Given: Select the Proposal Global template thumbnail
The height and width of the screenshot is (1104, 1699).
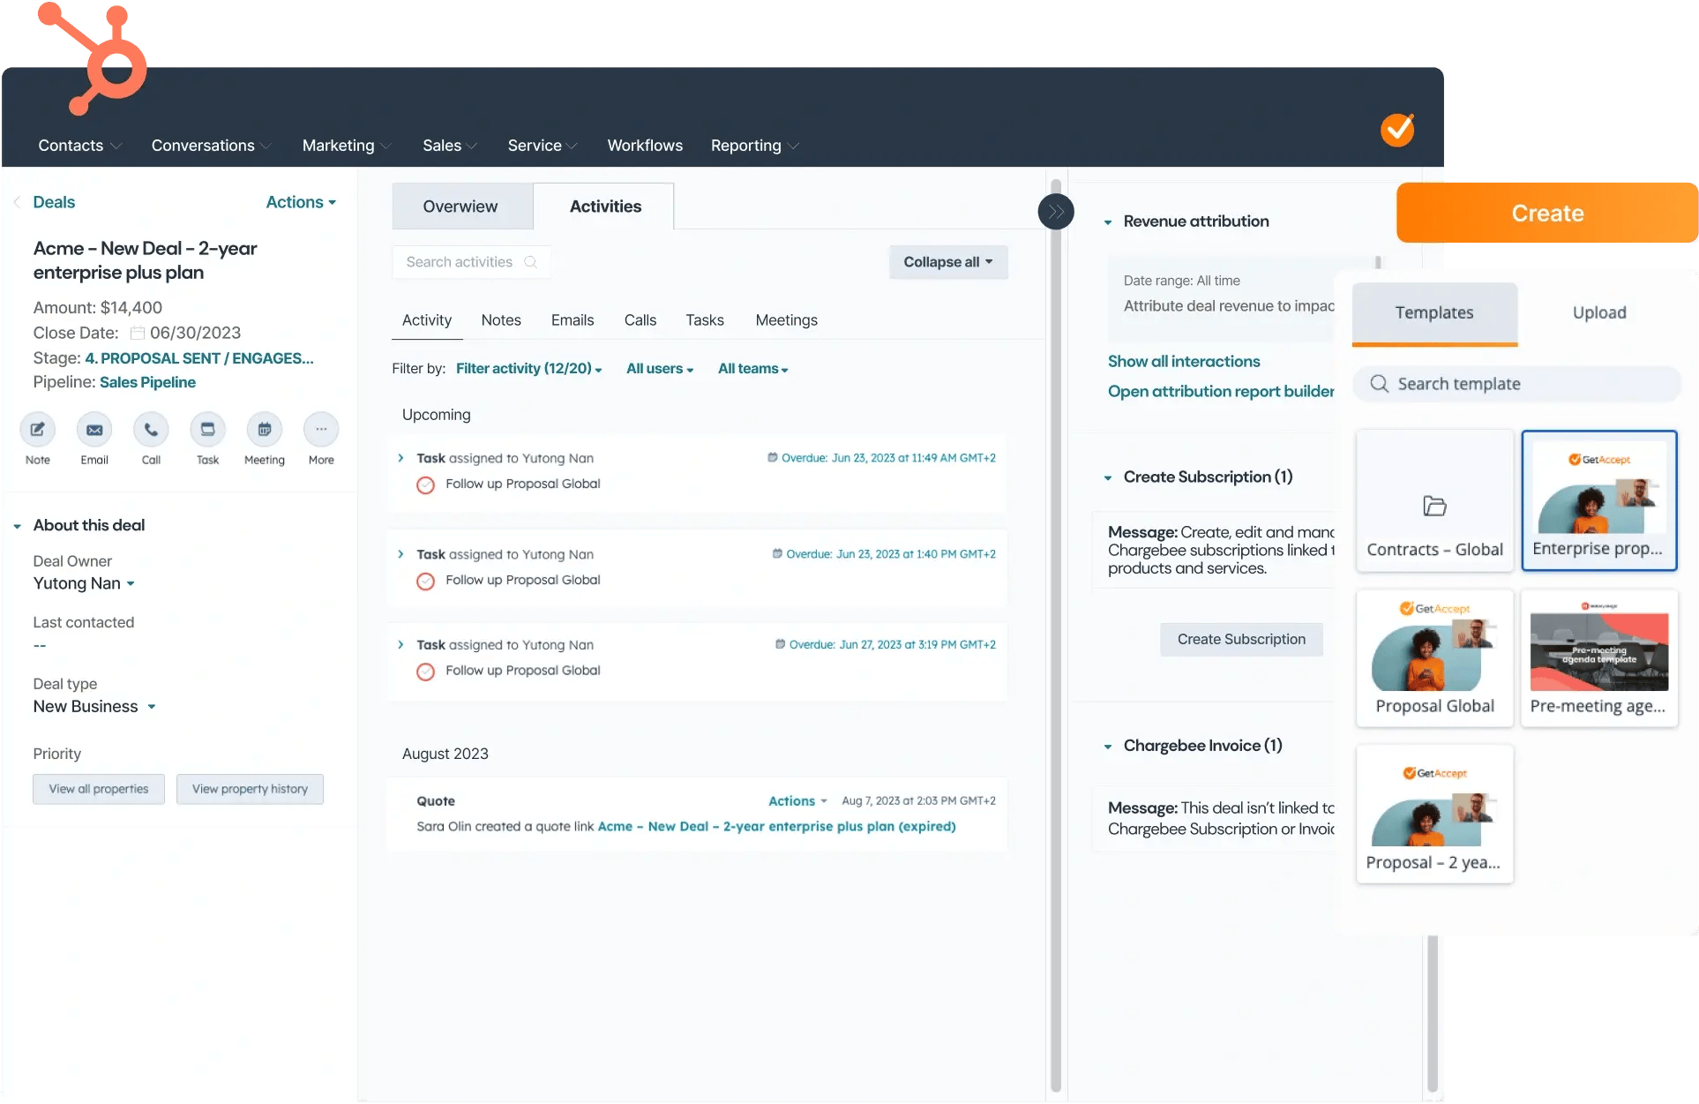Looking at the screenshot, I should [1434, 658].
